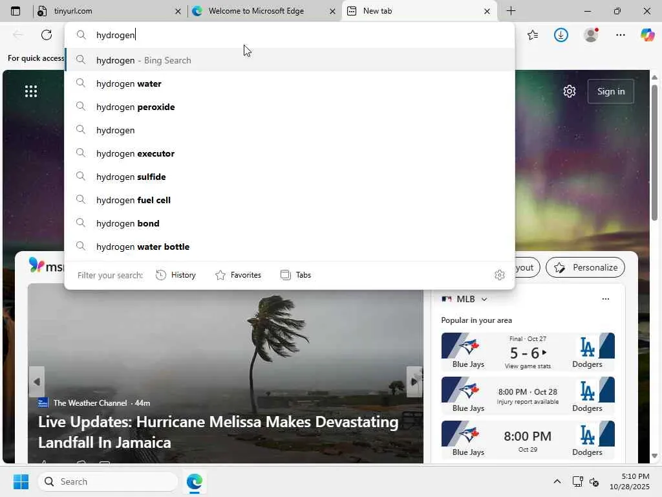Screen dimensions: 662x497
Task: Select the New tab tab
Action: coord(418,11)
